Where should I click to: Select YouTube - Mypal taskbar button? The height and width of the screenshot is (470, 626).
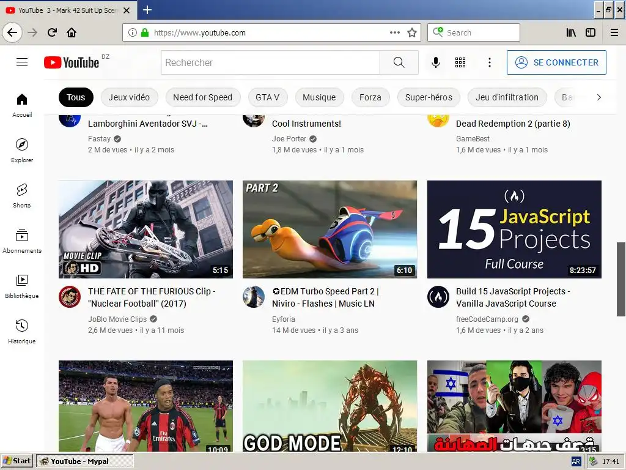pyautogui.click(x=85, y=461)
